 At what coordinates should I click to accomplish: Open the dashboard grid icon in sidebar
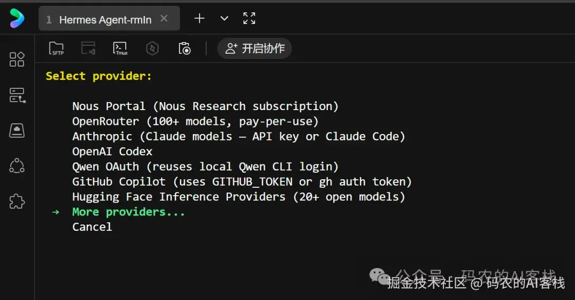[x=17, y=59]
